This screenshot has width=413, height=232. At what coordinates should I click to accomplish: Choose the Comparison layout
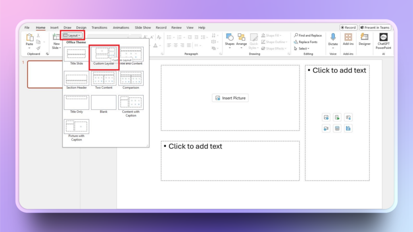tap(131, 80)
